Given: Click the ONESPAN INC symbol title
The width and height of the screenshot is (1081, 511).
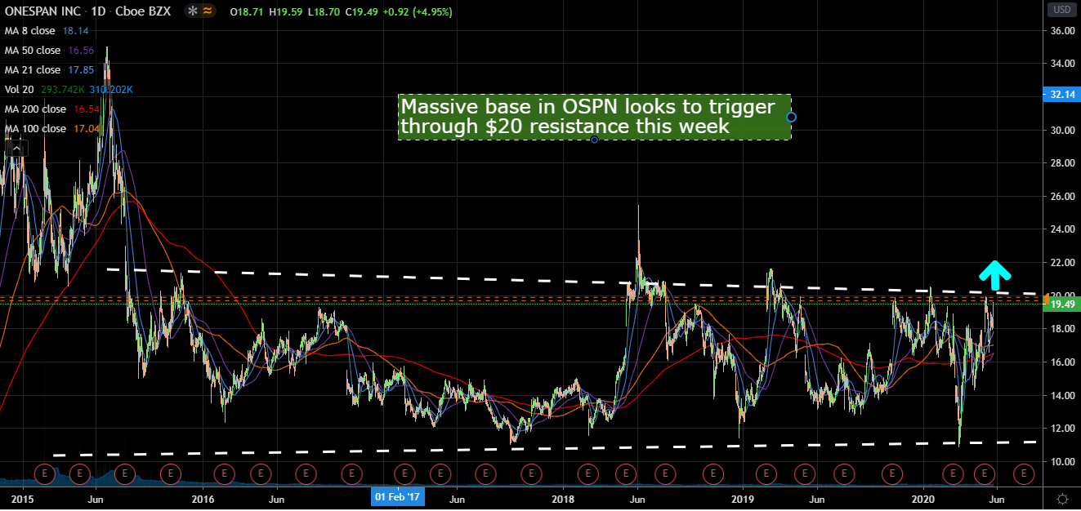Looking at the screenshot, I should click(x=42, y=11).
